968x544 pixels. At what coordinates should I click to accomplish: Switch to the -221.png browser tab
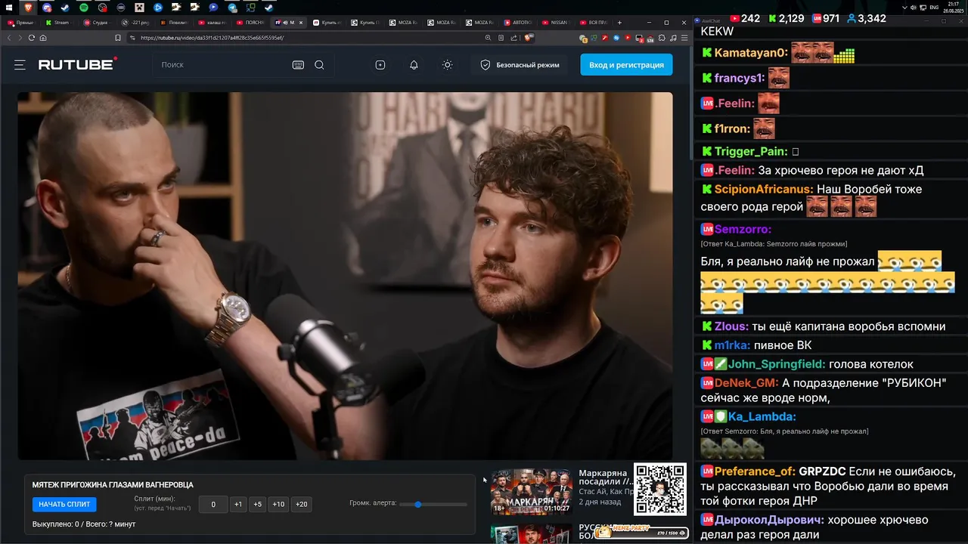click(136, 23)
